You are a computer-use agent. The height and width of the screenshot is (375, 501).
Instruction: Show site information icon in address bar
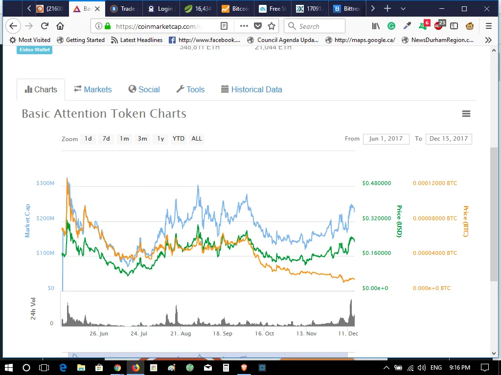click(x=99, y=26)
